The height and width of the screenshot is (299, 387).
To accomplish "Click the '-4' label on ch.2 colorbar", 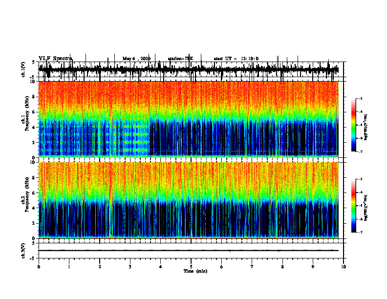I will pyautogui.click(x=360, y=192).
